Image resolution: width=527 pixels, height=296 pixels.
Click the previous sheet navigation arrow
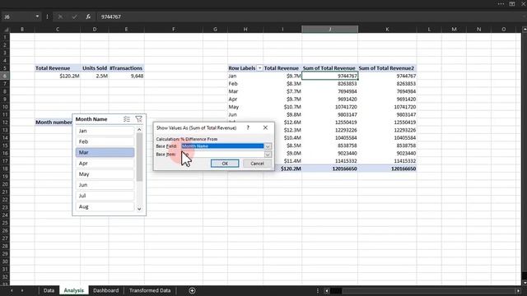12,290
